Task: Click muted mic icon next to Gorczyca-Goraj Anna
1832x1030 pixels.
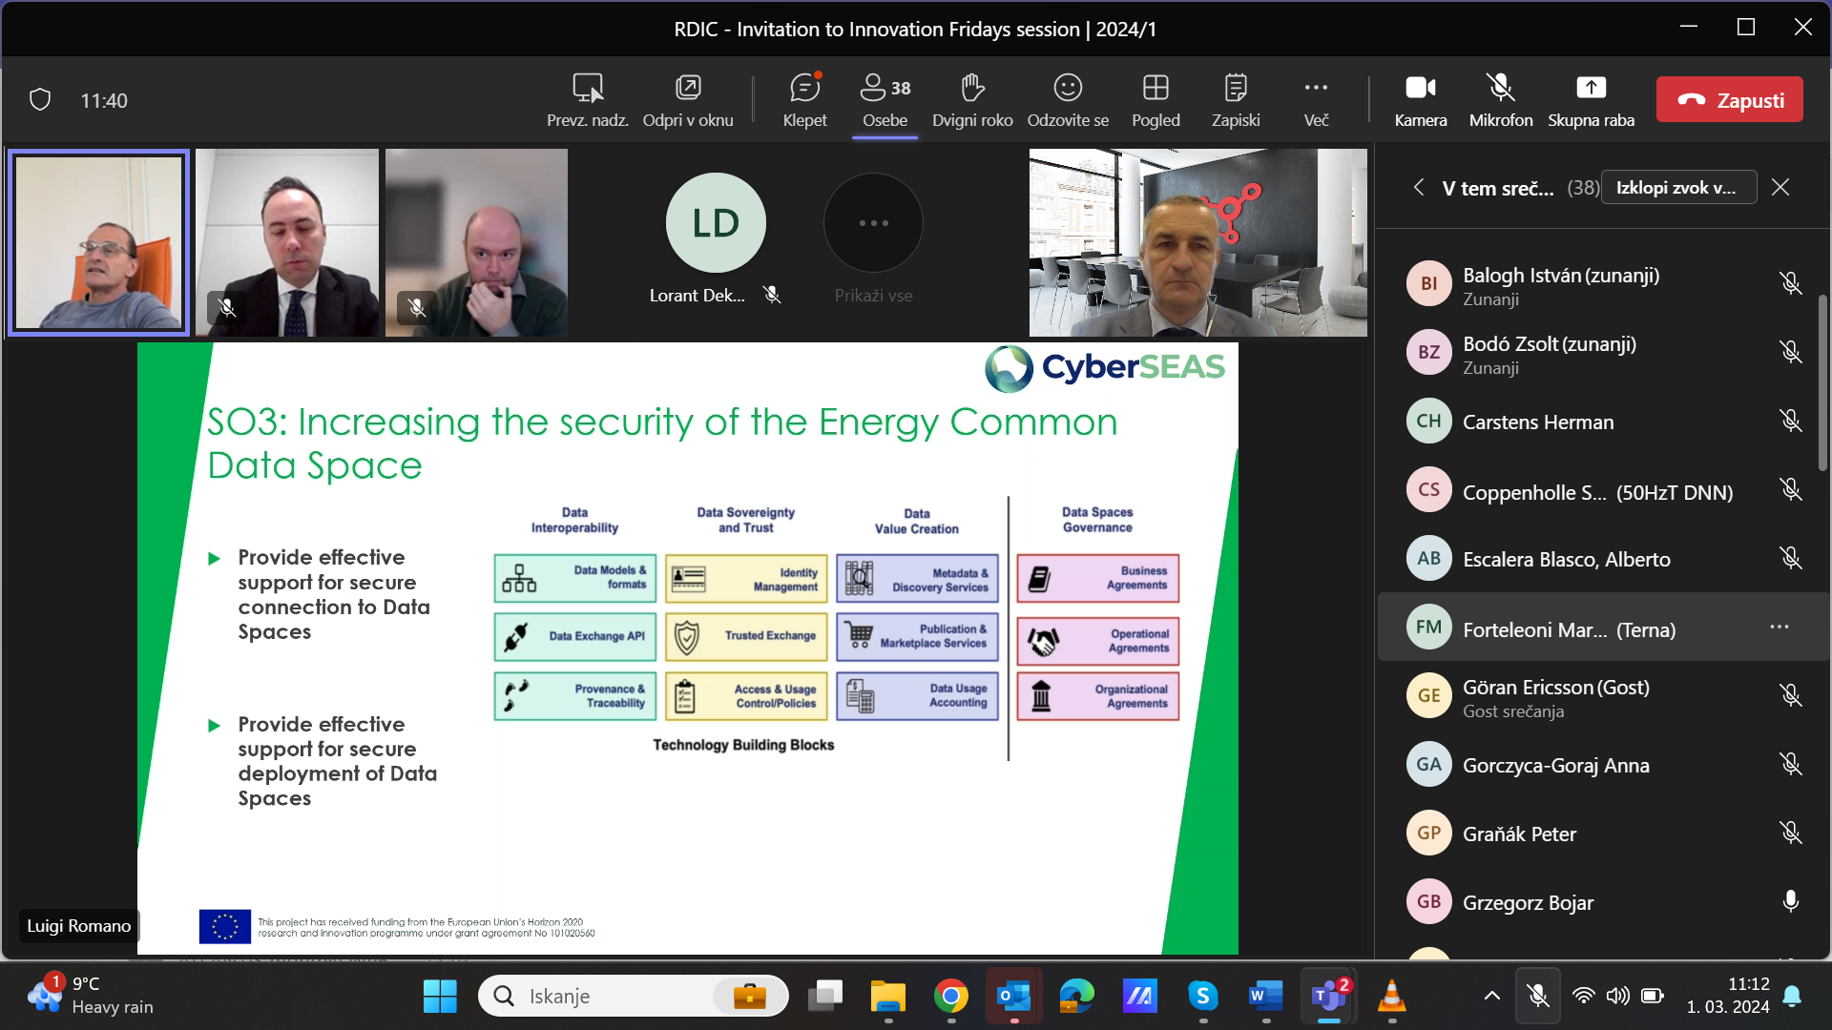Action: tap(1791, 764)
